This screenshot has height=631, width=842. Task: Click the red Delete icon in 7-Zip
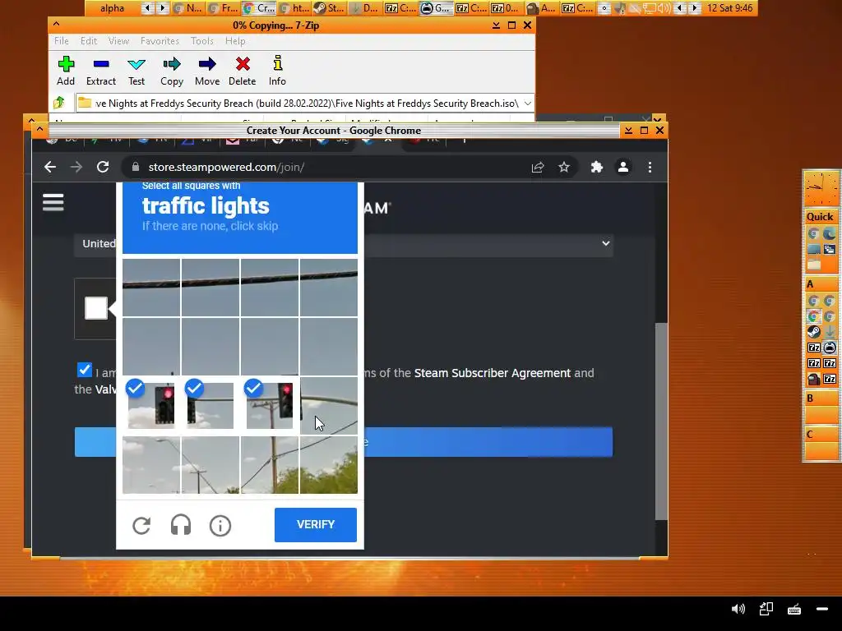(x=243, y=71)
